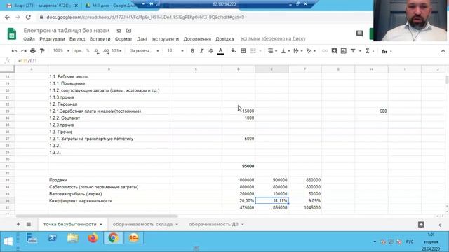Viewport: 449px width, 252px height.
Task: Open input tools Ук dropdown
Action: [387, 51]
